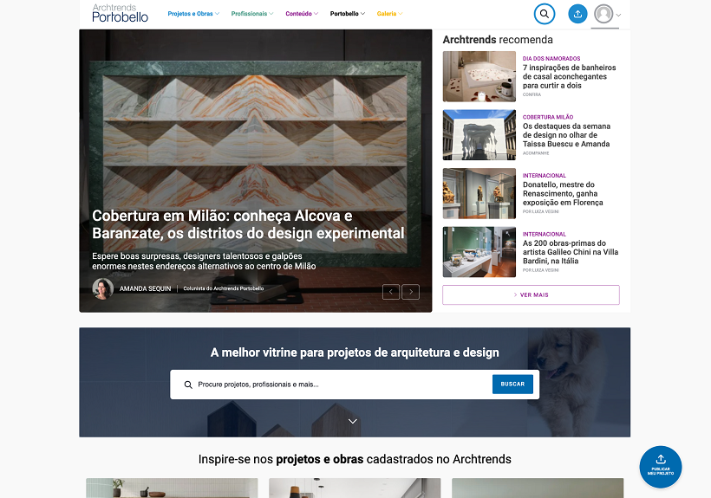711x498 pixels.
Task: Open AMANDA SEQUIN author name link
Action: [145, 288]
